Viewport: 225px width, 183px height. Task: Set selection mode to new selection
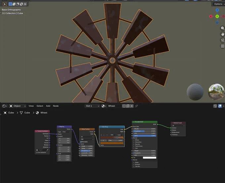[x=10, y=4]
